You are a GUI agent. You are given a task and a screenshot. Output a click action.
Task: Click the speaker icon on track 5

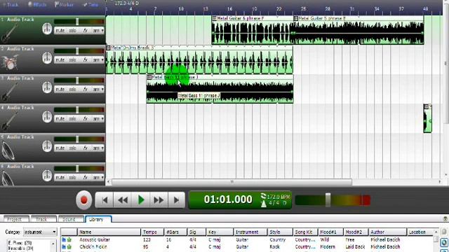coord(8,150)
